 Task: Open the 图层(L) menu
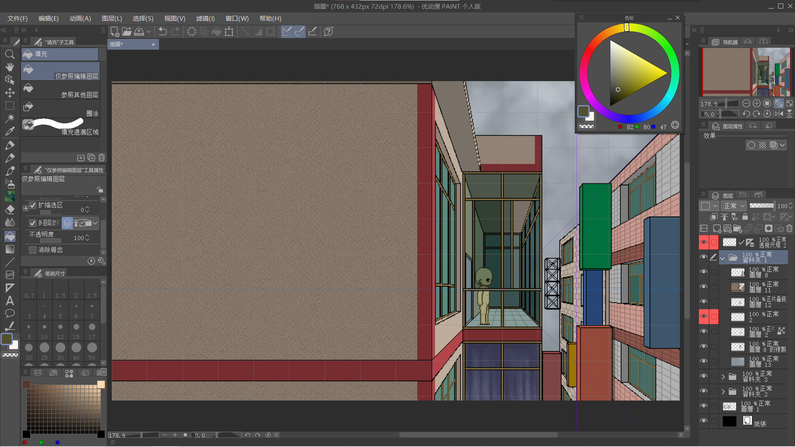point(112,19)
